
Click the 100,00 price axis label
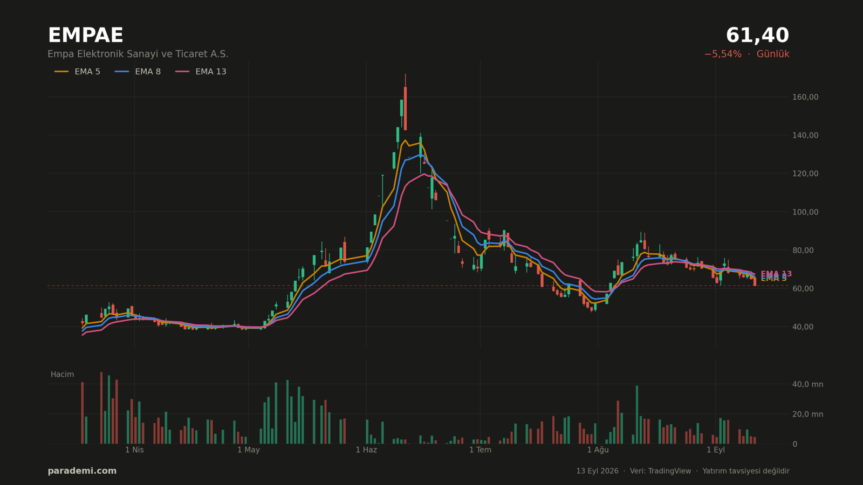coord(805,212)
